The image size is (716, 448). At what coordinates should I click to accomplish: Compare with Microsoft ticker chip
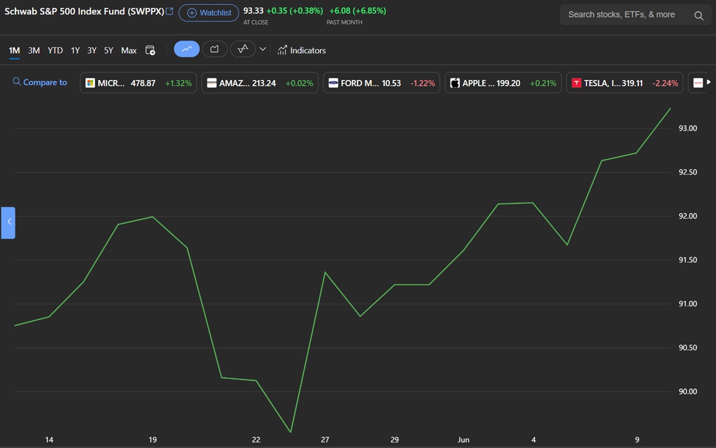pos(138,83)
